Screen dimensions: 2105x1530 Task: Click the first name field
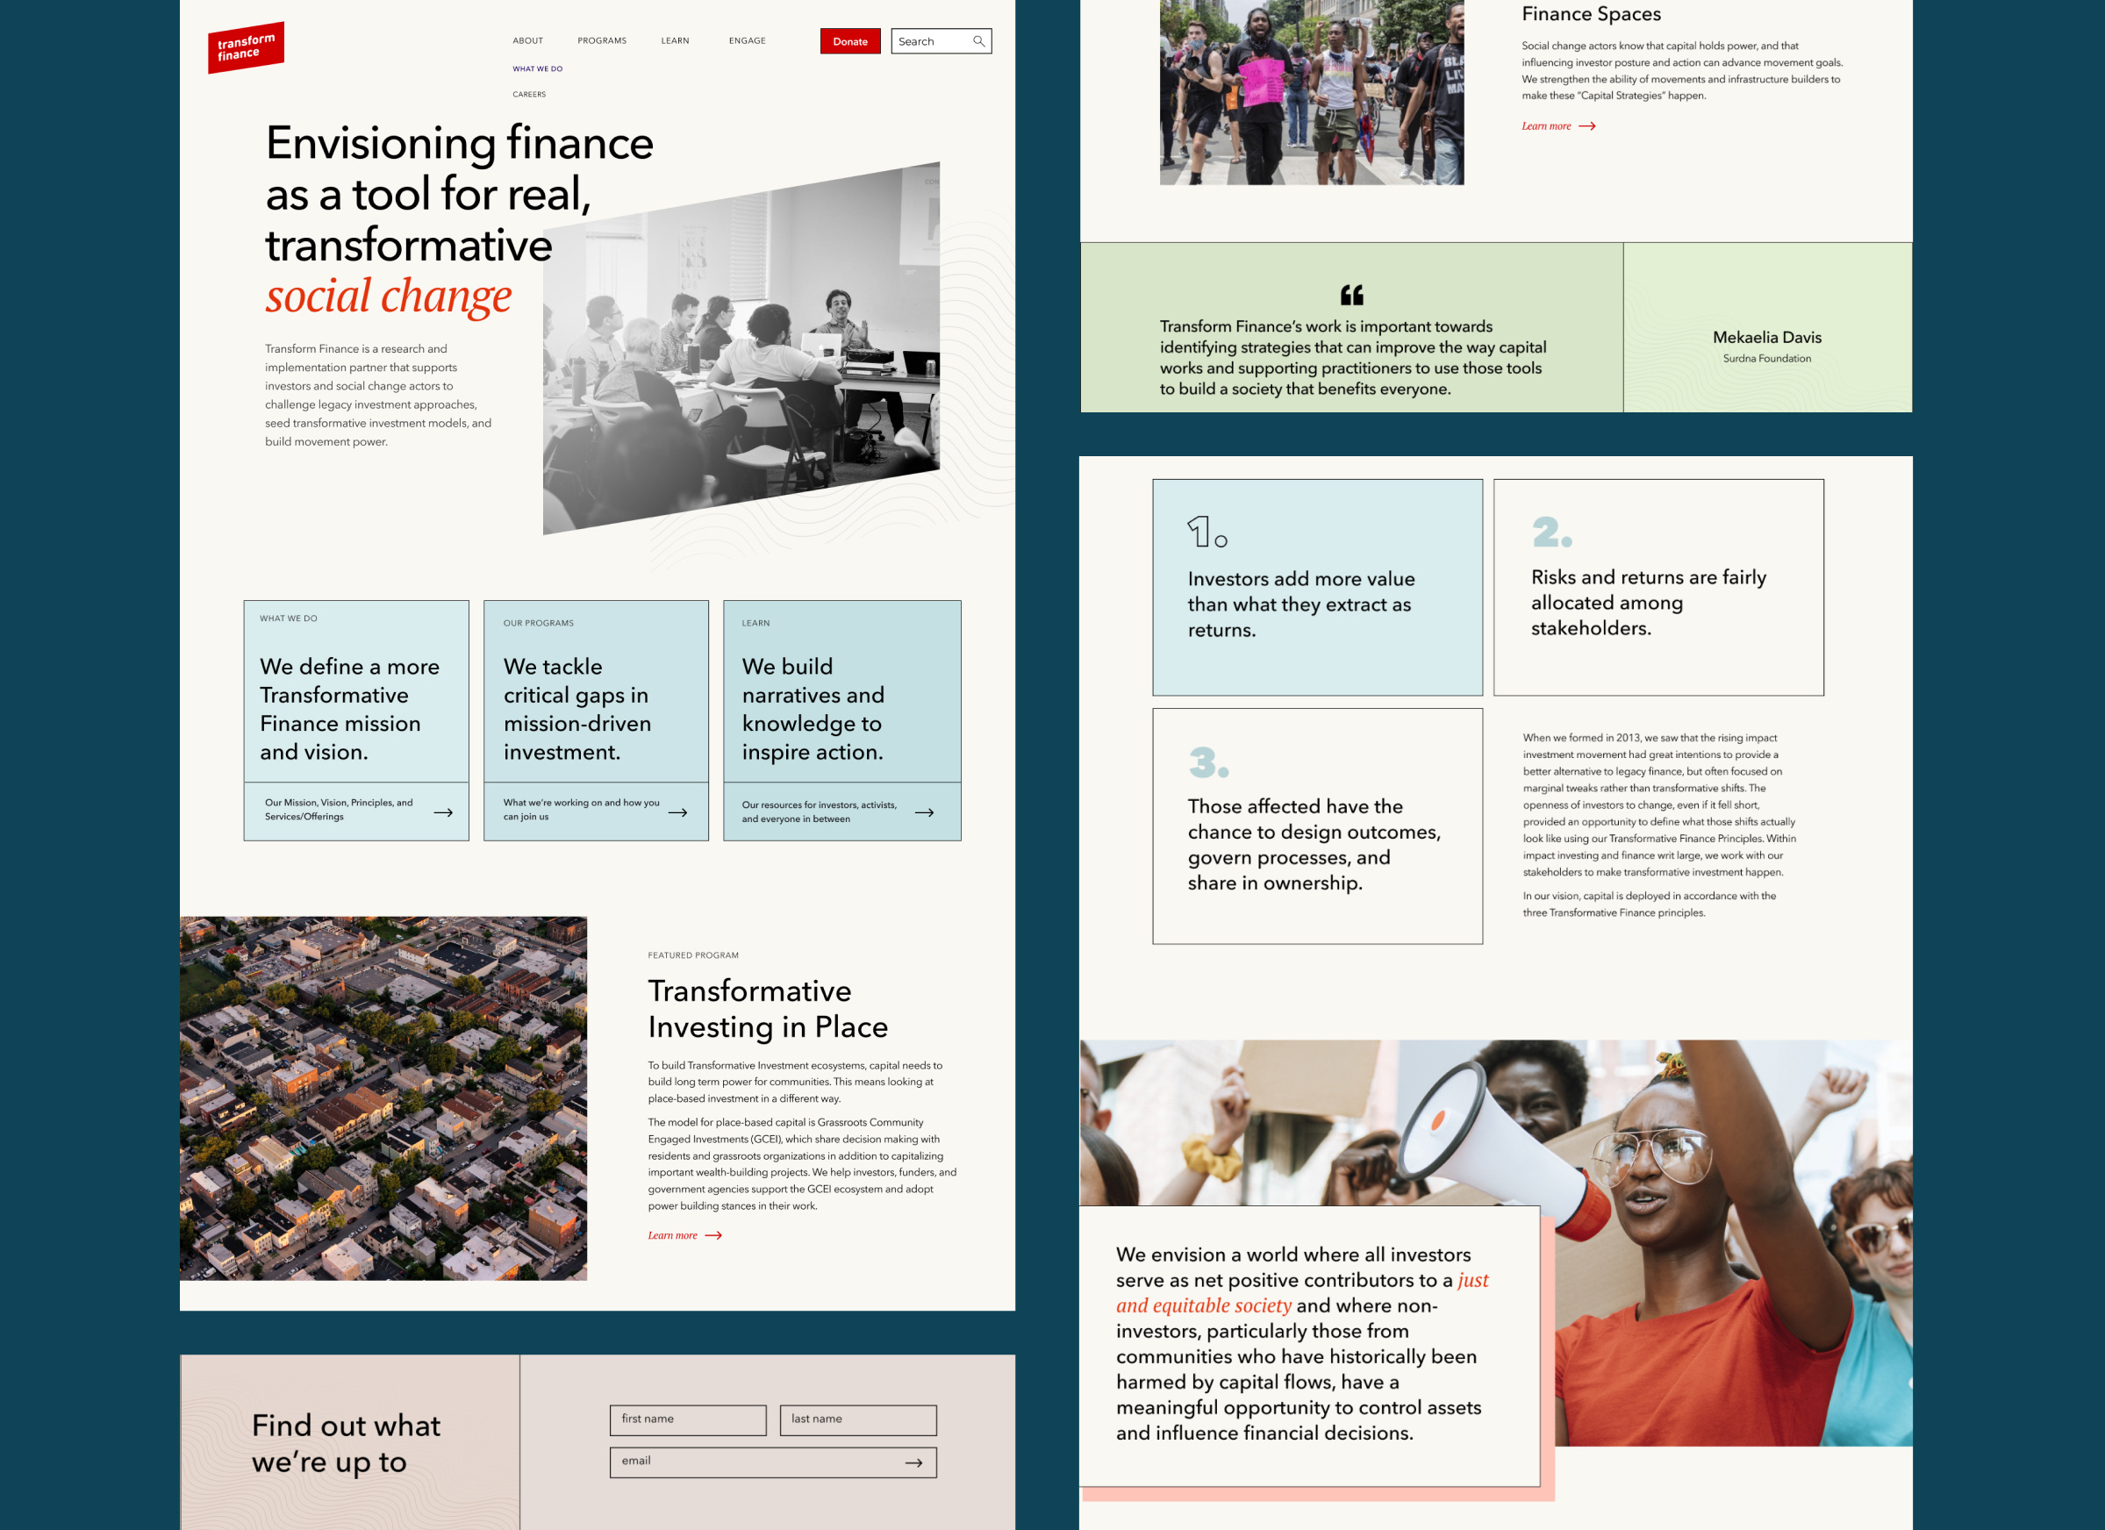point(688,1419)
